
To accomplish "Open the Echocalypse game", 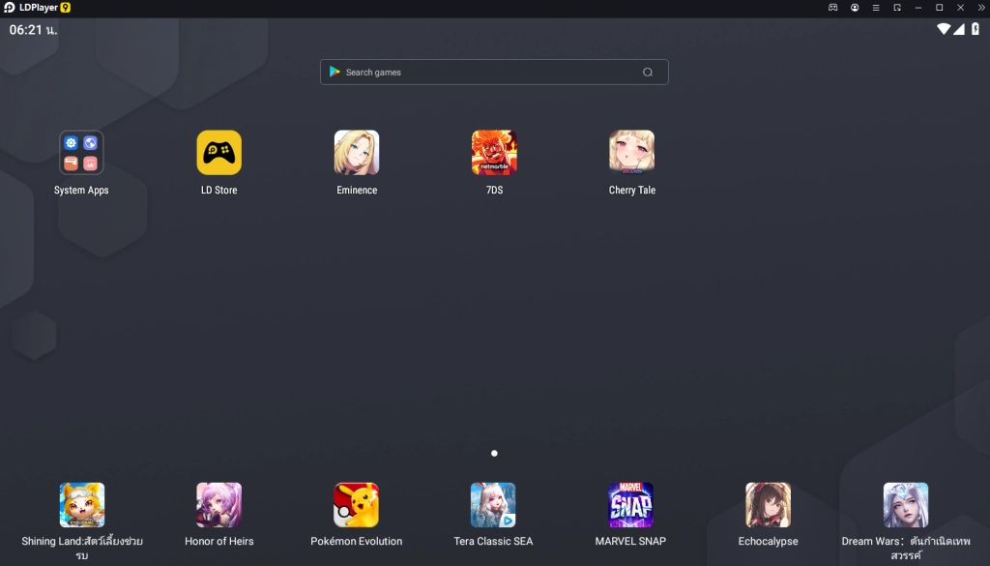I will click(x=769, y=504).
